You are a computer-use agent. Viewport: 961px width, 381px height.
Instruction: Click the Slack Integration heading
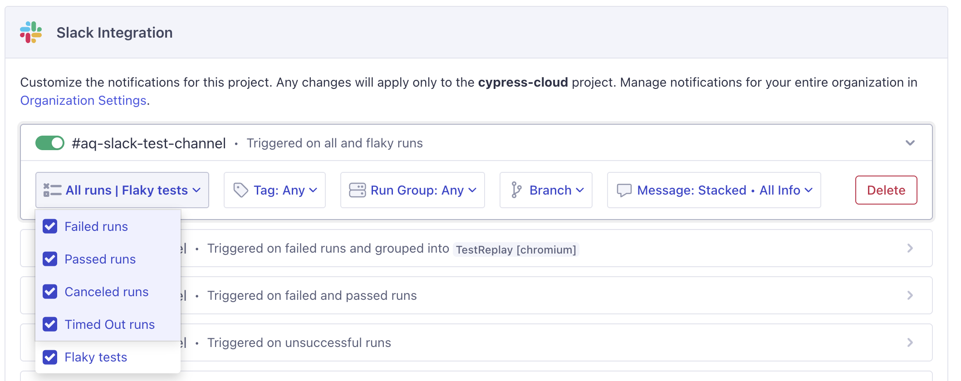click(x=114, y=33)
